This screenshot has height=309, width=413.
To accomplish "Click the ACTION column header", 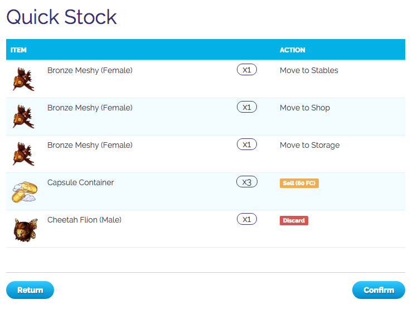I will (292, 50).
